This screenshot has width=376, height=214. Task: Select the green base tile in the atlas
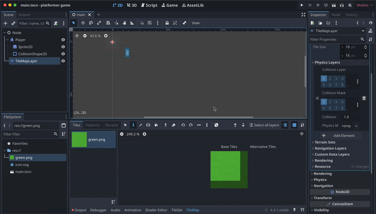pyautogui.click(x=226, y=166)
